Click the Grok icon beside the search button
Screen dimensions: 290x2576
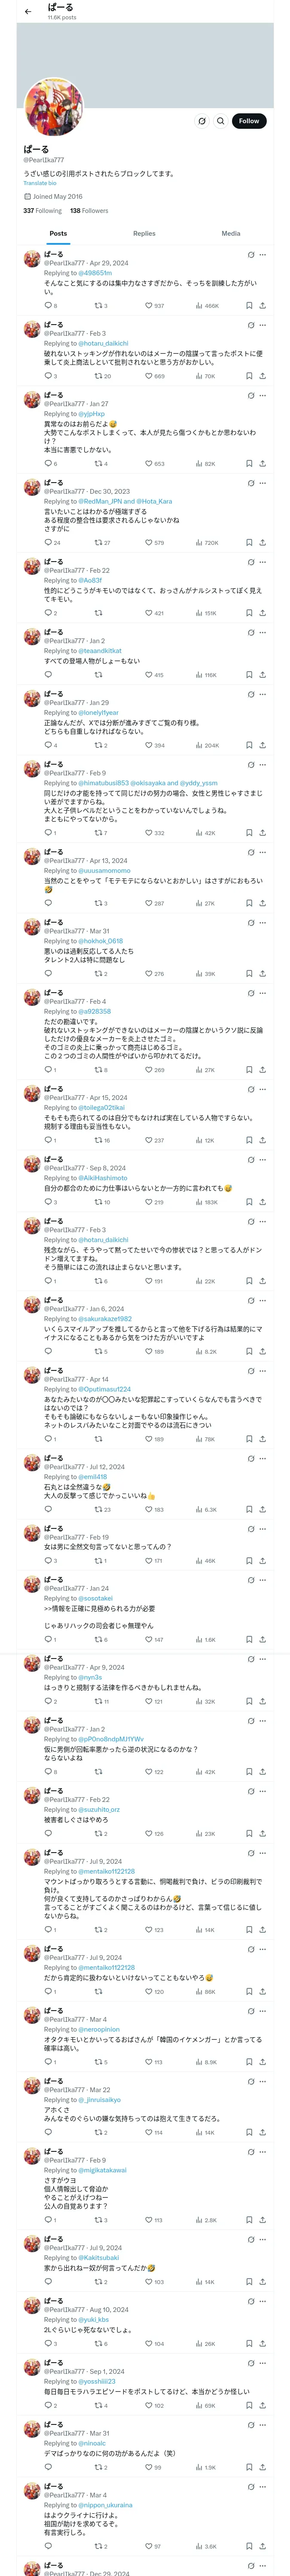click(201, 121)
